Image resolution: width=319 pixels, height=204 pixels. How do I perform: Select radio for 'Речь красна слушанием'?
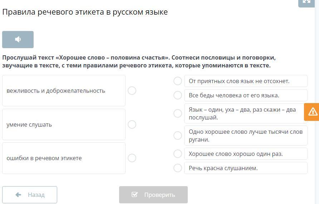[178, 168]
